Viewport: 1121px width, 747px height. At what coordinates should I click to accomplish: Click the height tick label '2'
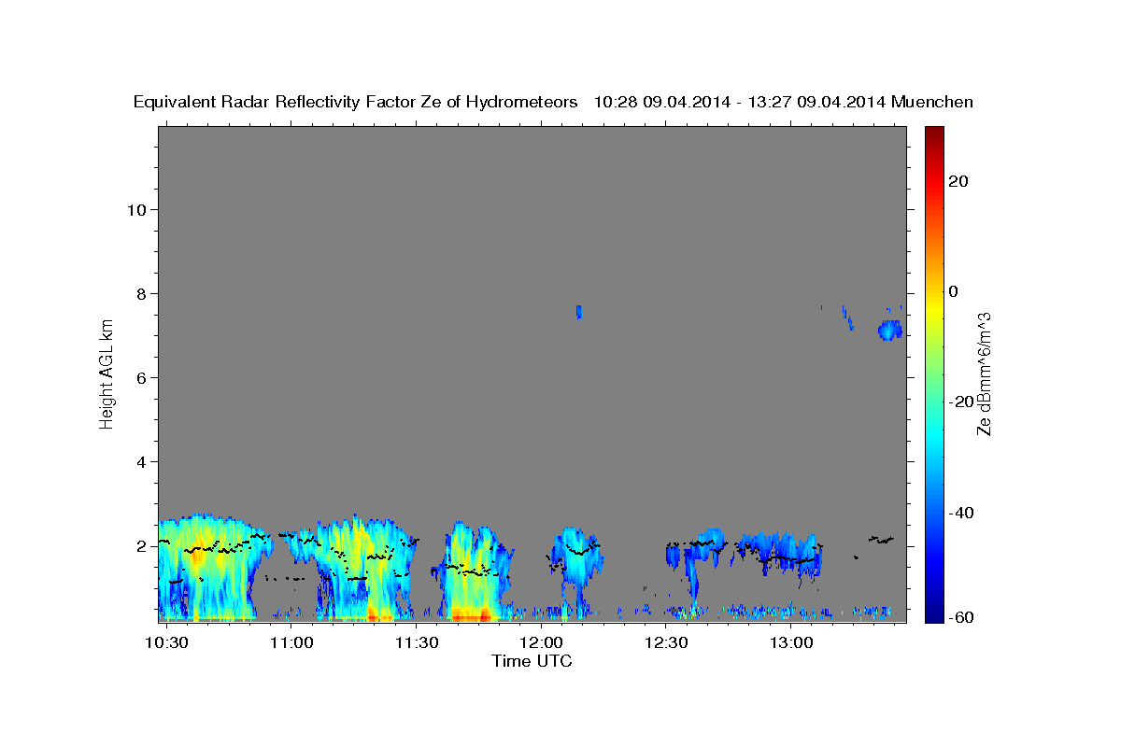coord(141,546)
